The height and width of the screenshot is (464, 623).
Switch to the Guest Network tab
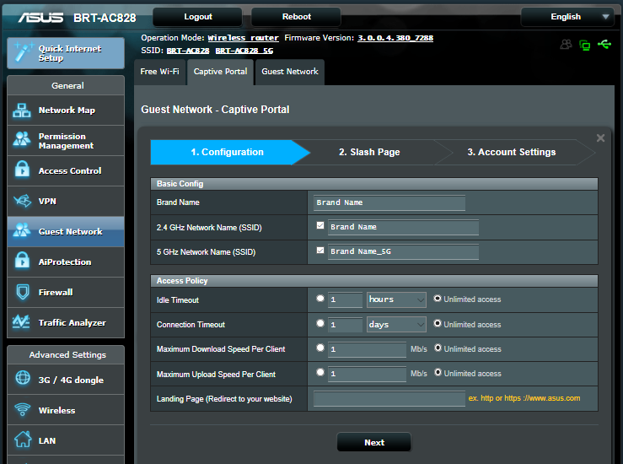pyautogui.click(x=289, y=72)
